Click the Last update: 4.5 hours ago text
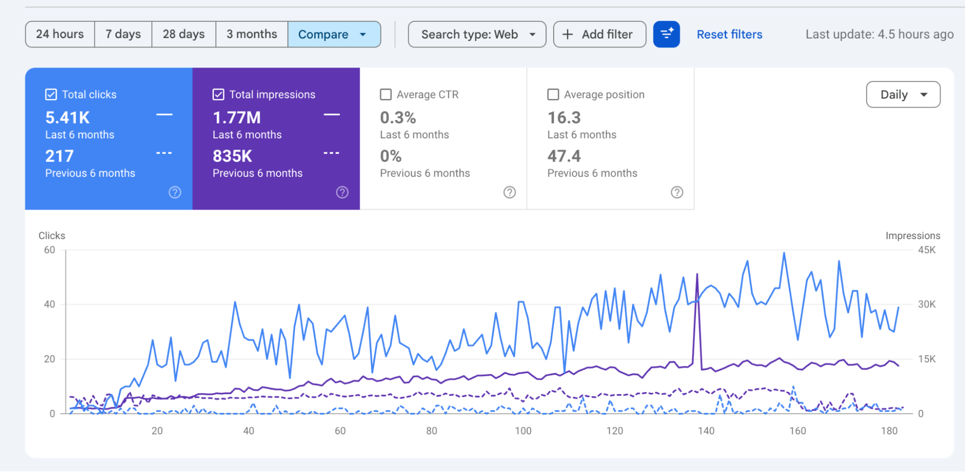965x472 pixels. 880,34
